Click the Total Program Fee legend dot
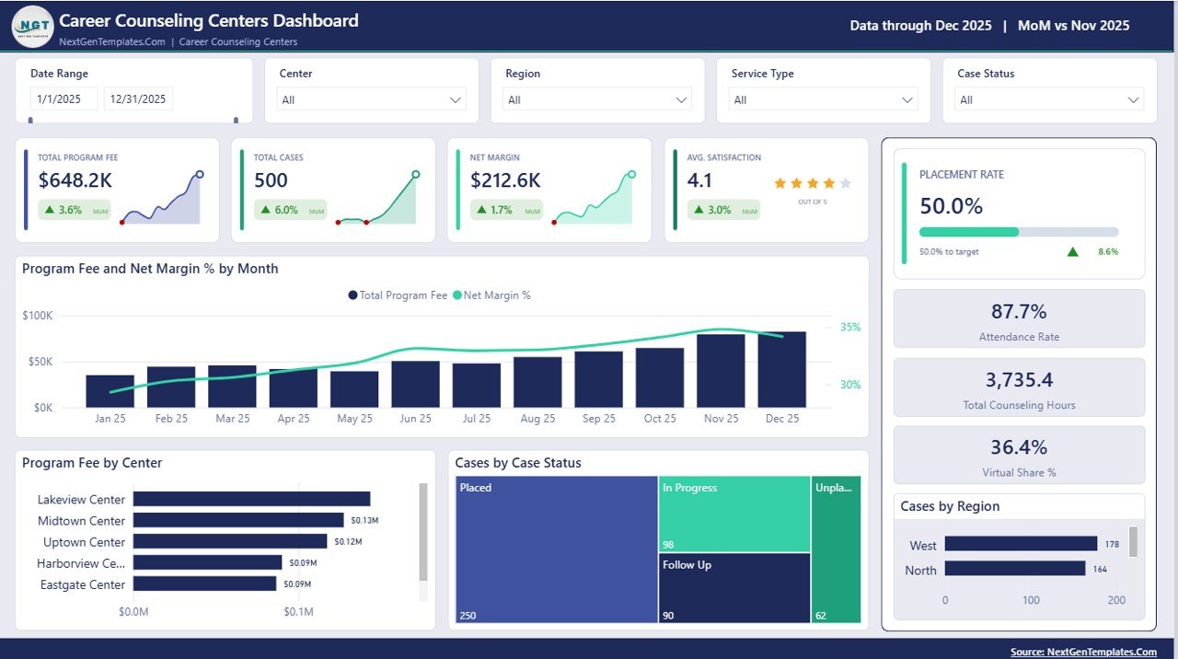This screenshot has width=1178, height=659. click(x=352, y=295)
